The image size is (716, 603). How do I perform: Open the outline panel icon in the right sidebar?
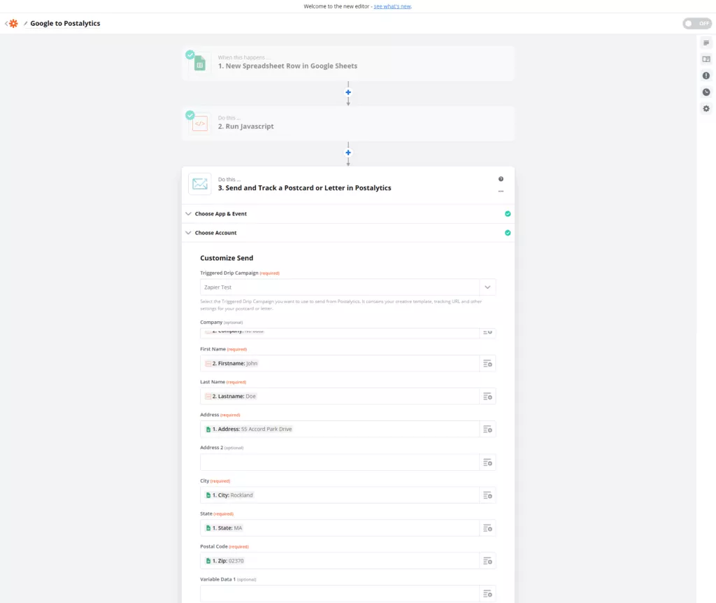[706, 43]
